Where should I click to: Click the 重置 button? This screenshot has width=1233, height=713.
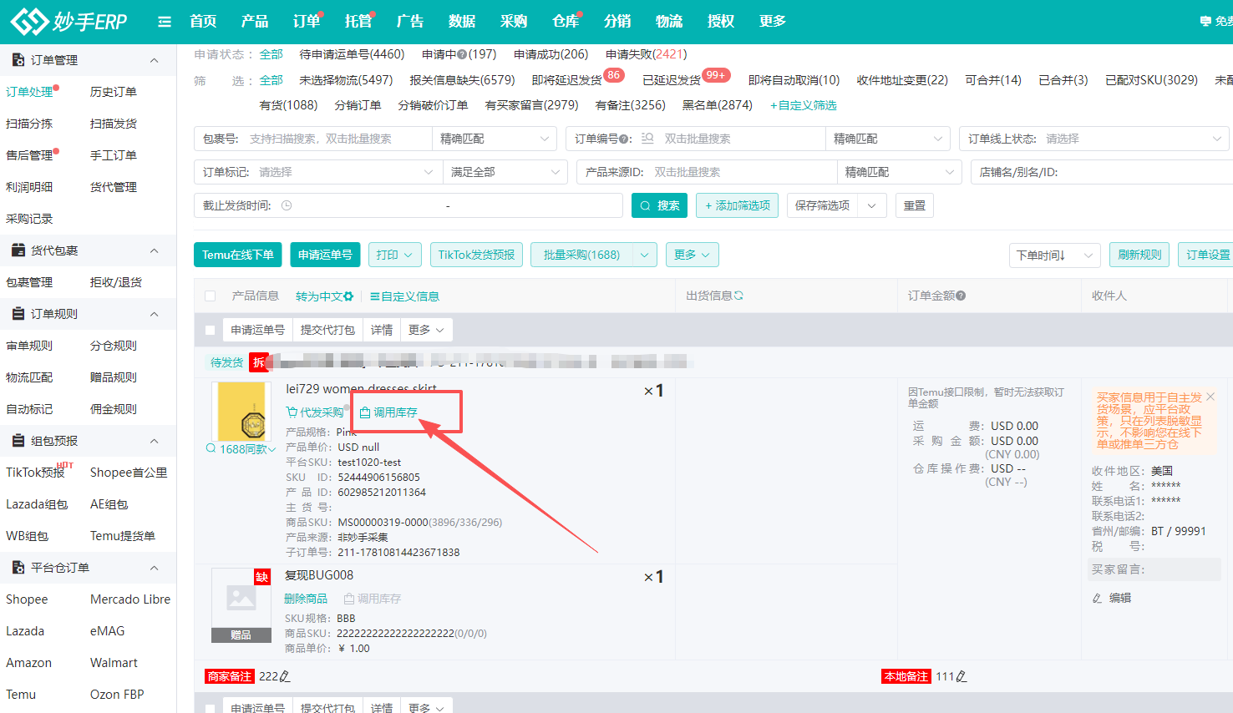[915, 205]
